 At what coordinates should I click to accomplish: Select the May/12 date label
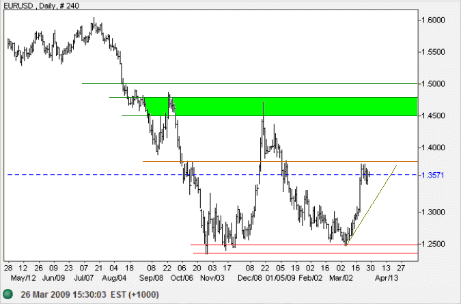tap(23, 278)
